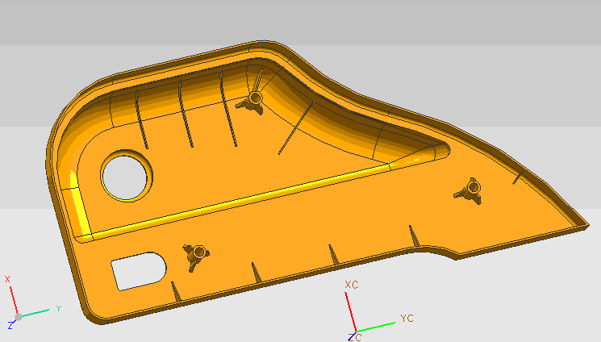The width and height of the screenshot is (601, 342).
Task: Select the rounded rectangular cutout on the flange
Action: 139,271
